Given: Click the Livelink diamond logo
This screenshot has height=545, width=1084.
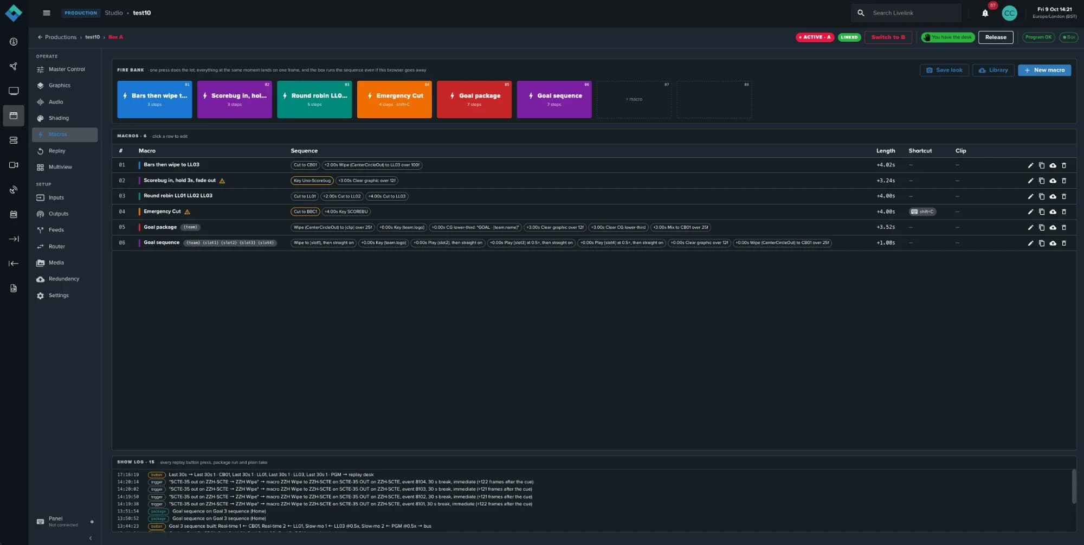Looking at the screenshot, I should (14, 13).
